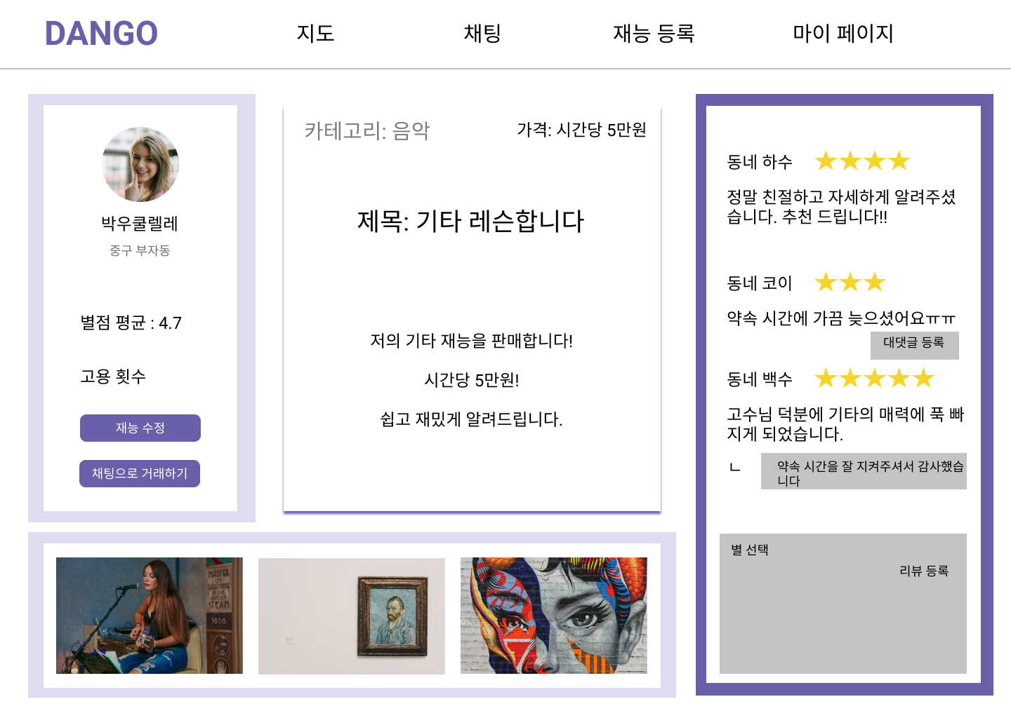Click the DANGO logo
1011x718 pixels.
pyautogui.click(x=101, y=32)
